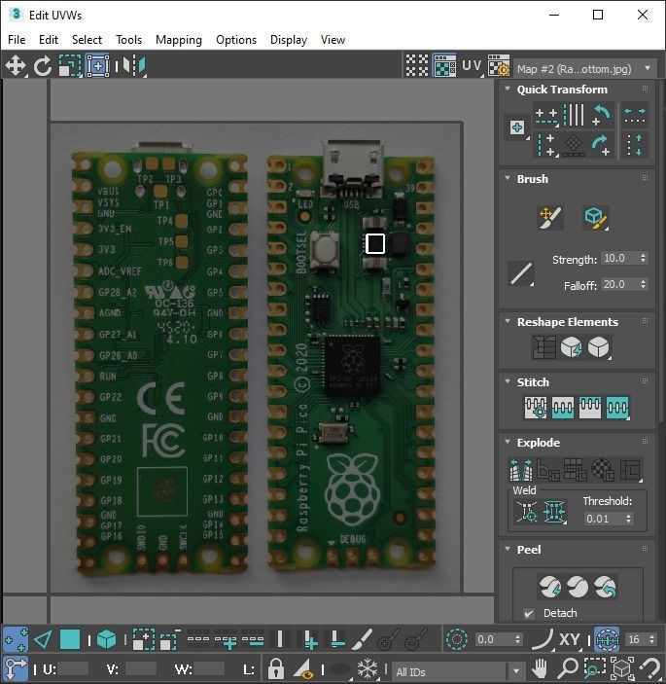Viewport: 666px width, 684px height.
Task: Toggle the Lock Selection padlock
Action: 276,667
